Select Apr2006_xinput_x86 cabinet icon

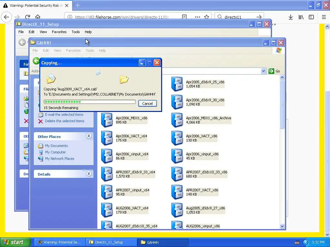(x=177, y=156)
